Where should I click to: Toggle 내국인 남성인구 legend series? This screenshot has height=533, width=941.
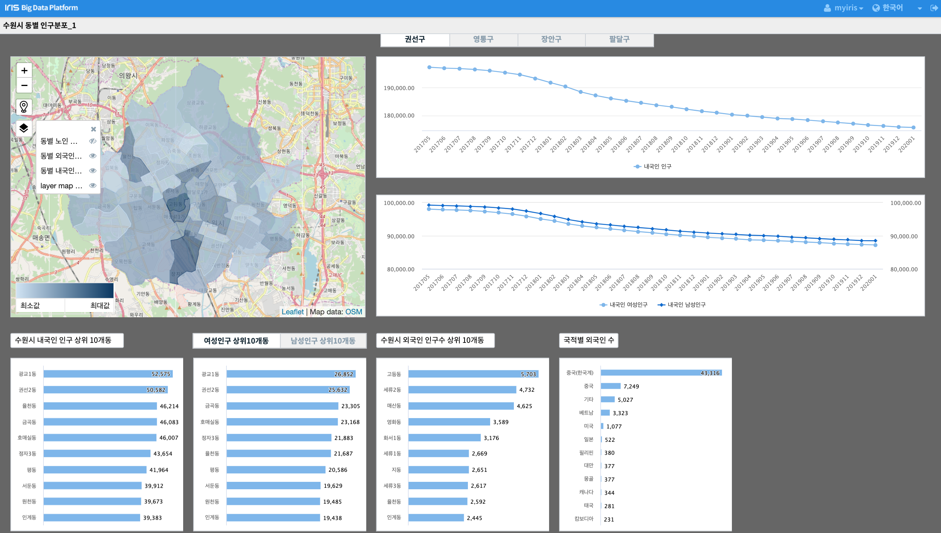click(681, 305)
